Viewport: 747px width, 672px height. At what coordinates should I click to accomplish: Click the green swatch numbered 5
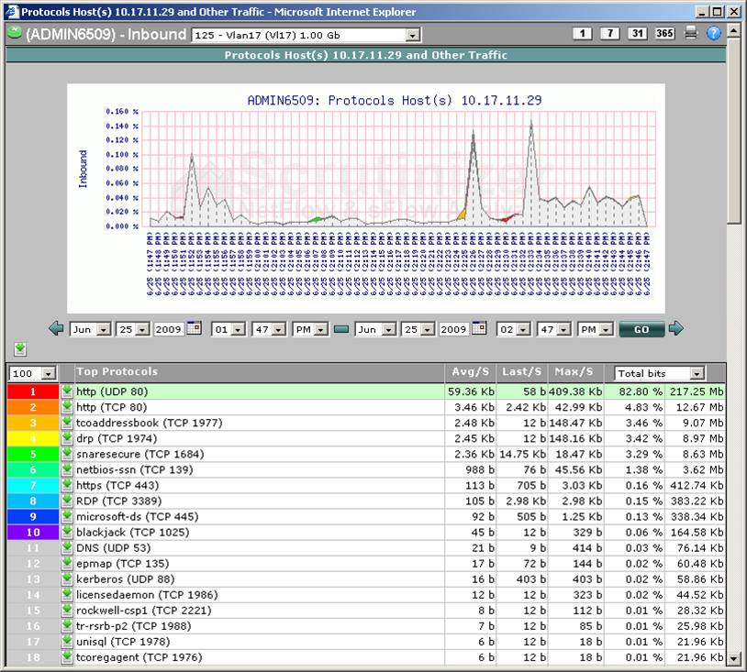tap(33, 454)
